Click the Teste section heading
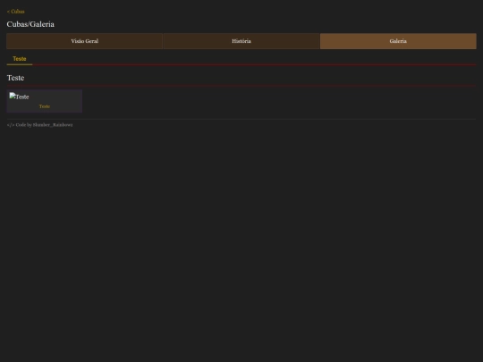 (15, 78)
